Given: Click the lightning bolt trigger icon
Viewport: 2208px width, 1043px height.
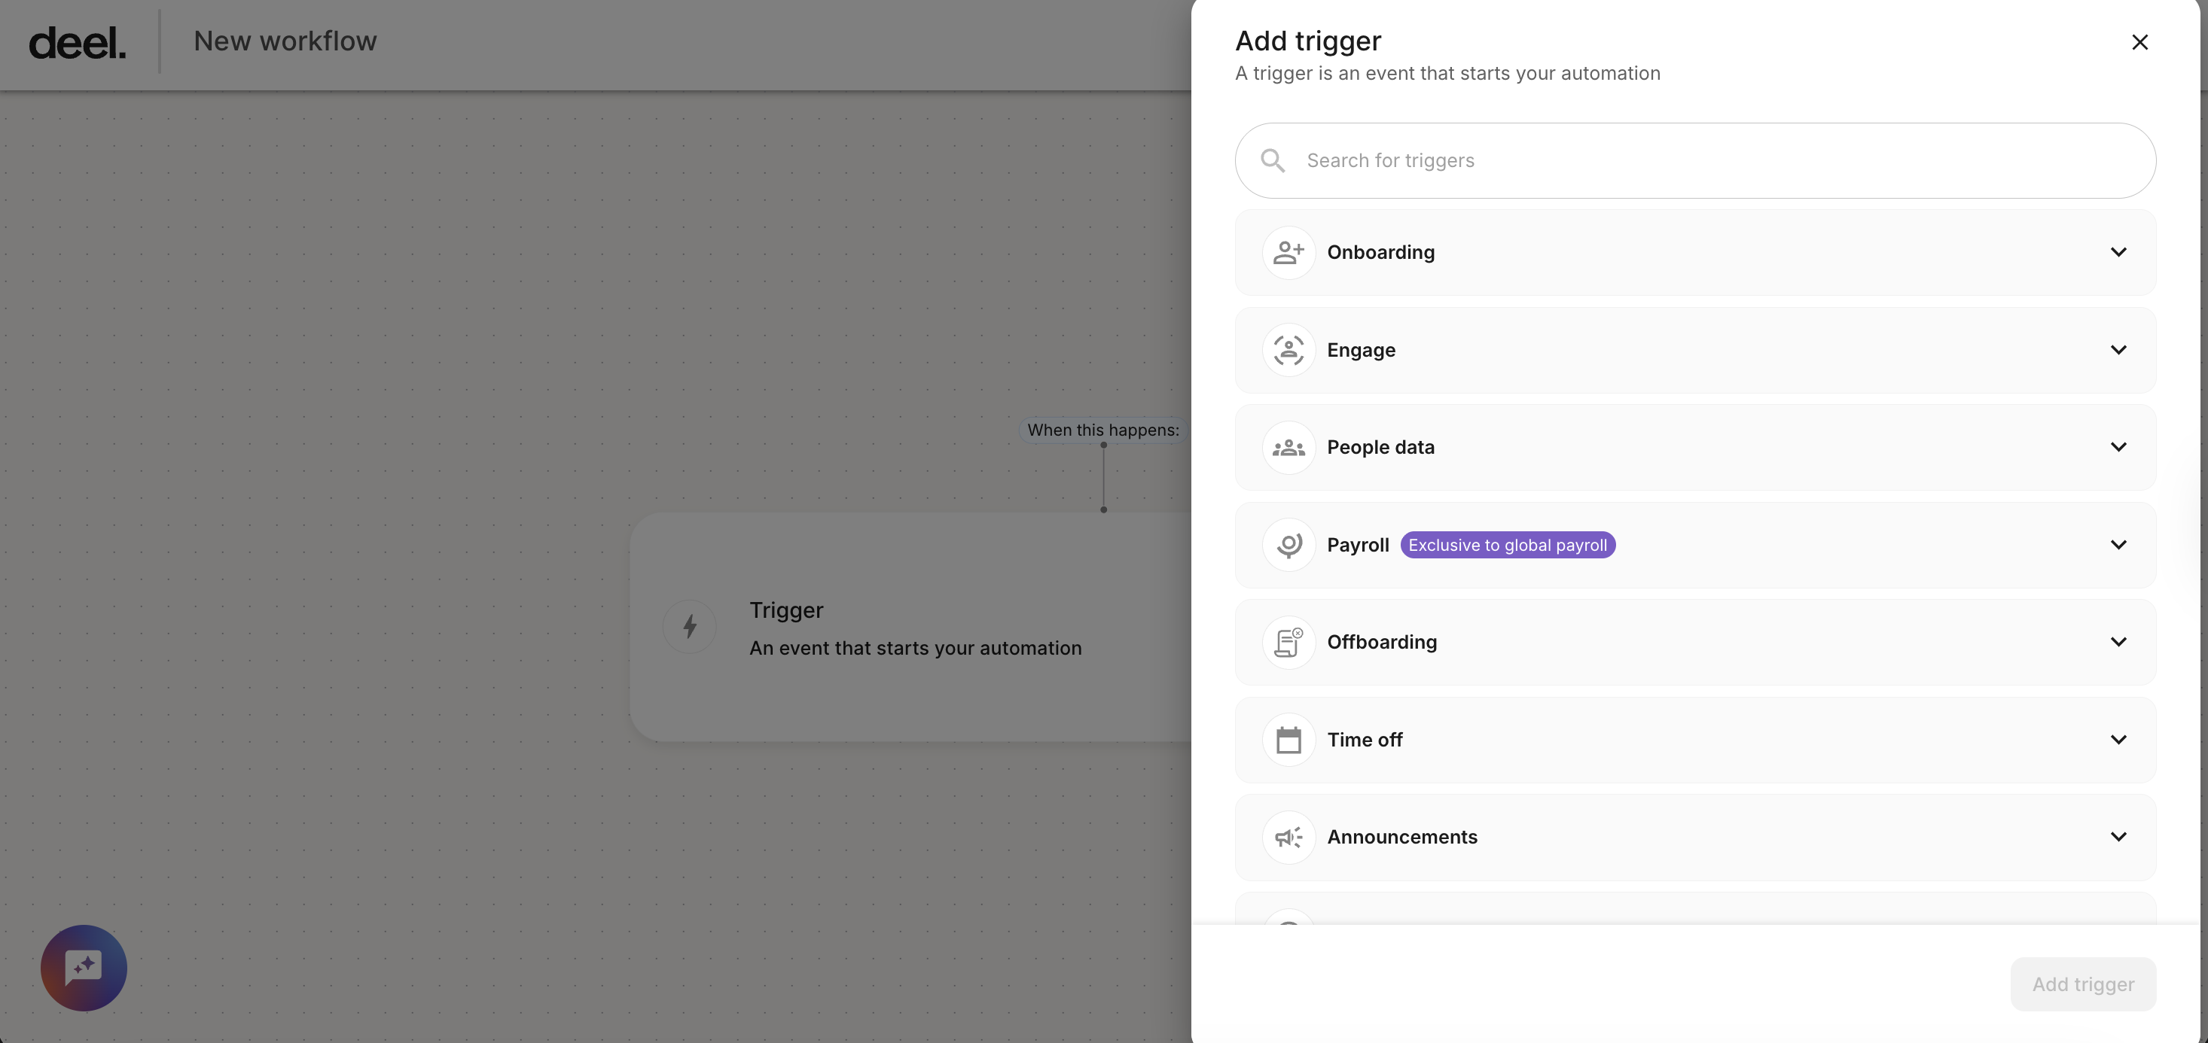Looking at the screenshot, I should click(689, 626).
